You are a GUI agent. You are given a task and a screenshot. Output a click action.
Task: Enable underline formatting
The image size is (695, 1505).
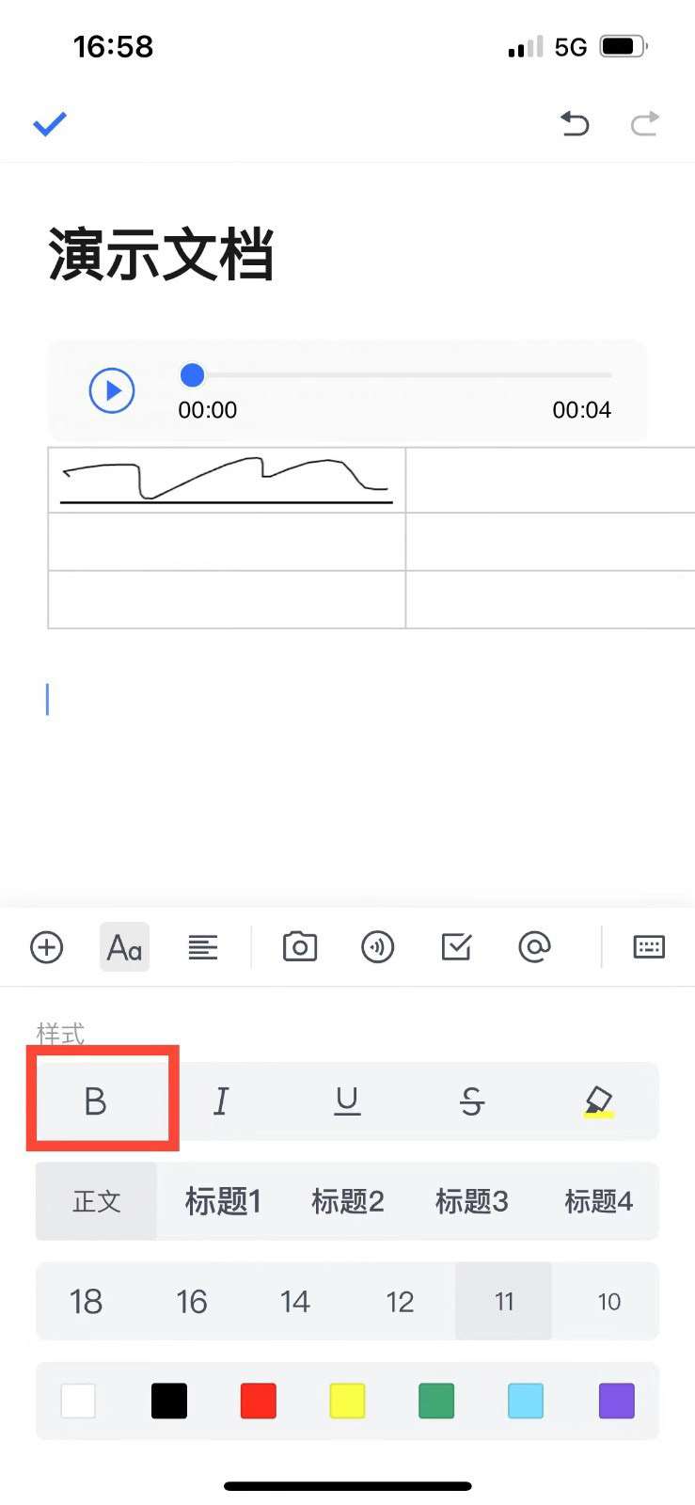(x=347, y=1101)
